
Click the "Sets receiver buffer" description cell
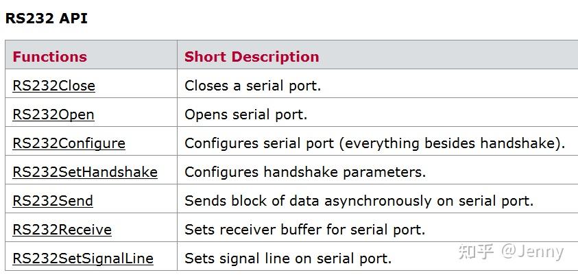[304, 230]
